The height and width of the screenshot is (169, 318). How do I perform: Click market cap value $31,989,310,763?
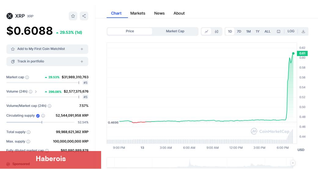click(x=75, y=77)
